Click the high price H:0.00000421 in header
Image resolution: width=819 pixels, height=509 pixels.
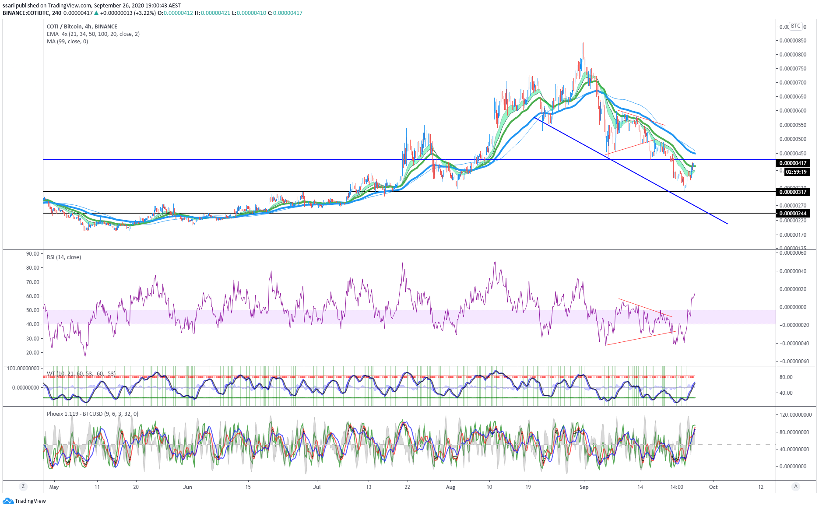click(212, 13)
